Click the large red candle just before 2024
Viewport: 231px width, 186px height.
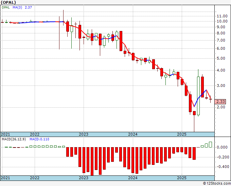click(121, 41)
